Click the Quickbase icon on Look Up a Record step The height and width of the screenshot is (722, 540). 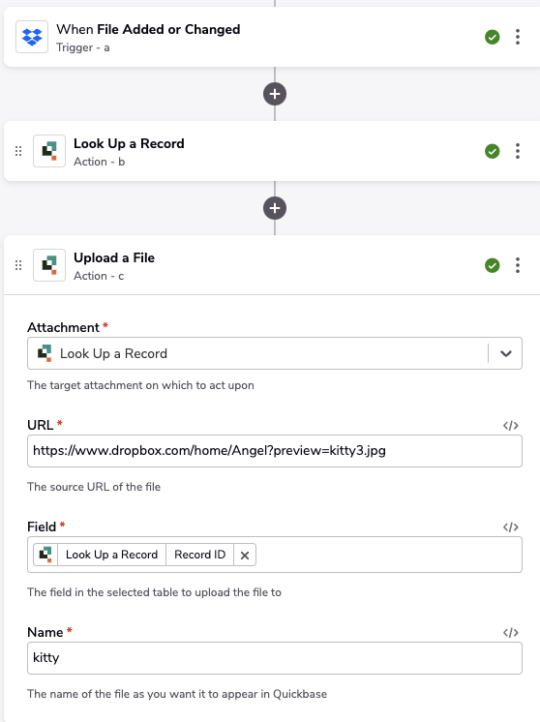point(49,151)
